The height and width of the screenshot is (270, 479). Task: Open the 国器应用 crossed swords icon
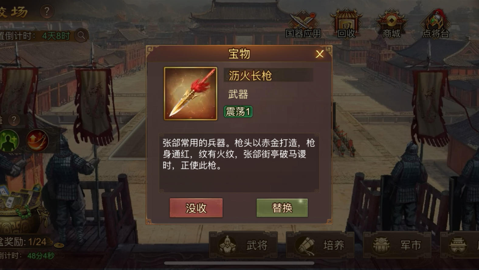coord(303,24)
